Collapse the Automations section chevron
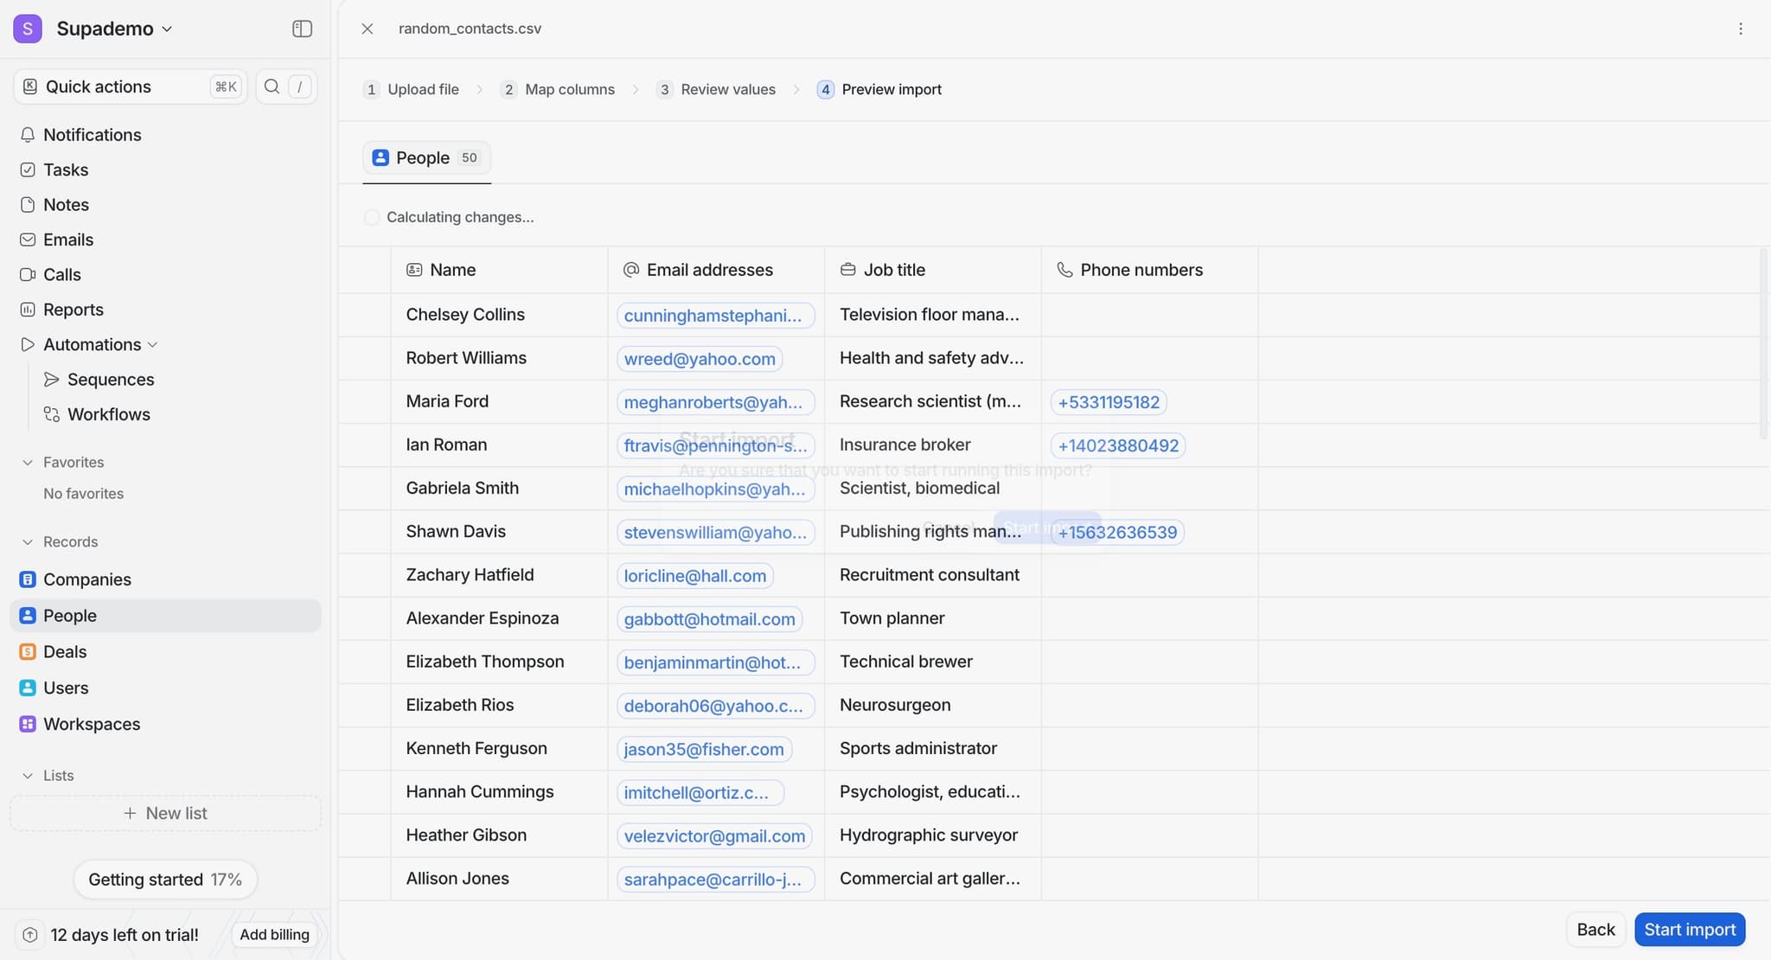Viewport: 1771px width, 960px height. tap(153, 345)
